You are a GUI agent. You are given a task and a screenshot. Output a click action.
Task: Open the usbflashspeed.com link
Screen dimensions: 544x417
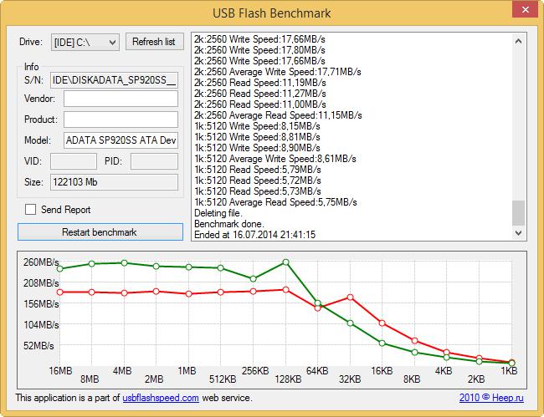pos(159,398)
